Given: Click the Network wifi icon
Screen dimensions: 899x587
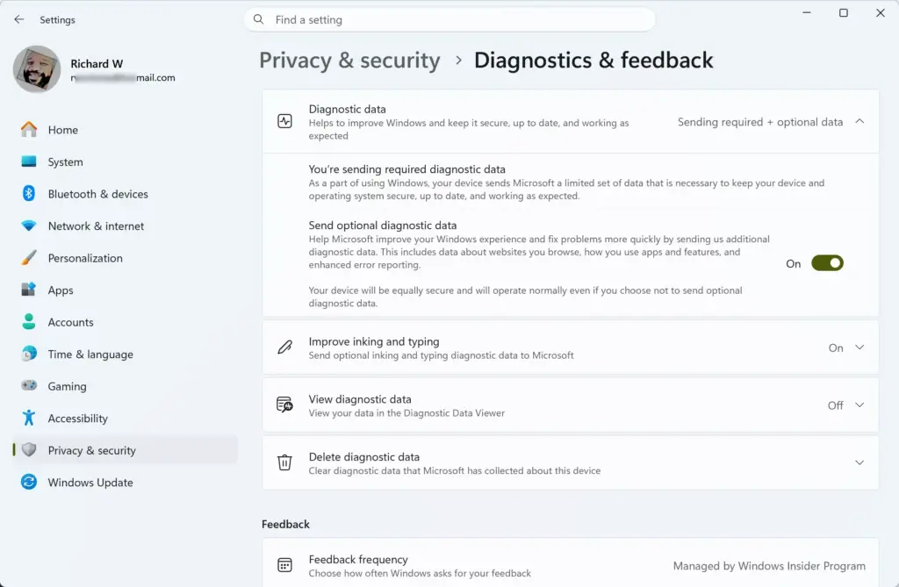Looking at the screenshot, I should point(29,225).
